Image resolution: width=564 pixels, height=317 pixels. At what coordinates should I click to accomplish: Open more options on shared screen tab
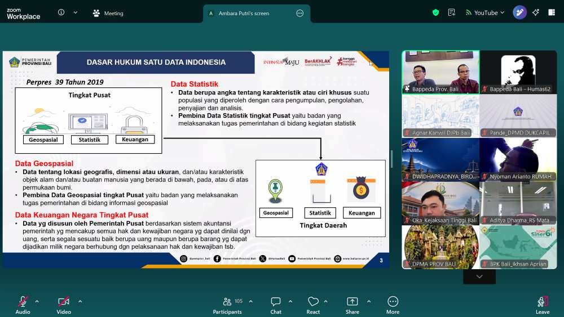click(x=299, y=14)
